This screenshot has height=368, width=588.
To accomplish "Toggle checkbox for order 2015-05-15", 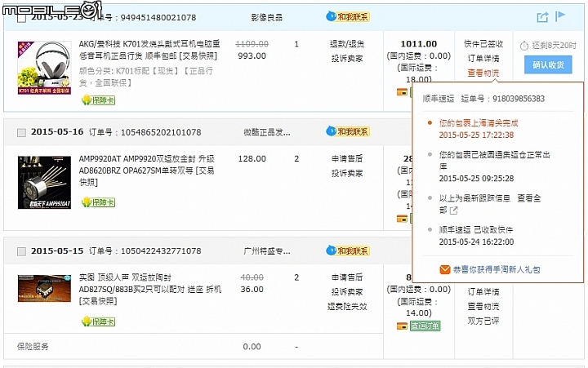I will [x=22, y=251].
